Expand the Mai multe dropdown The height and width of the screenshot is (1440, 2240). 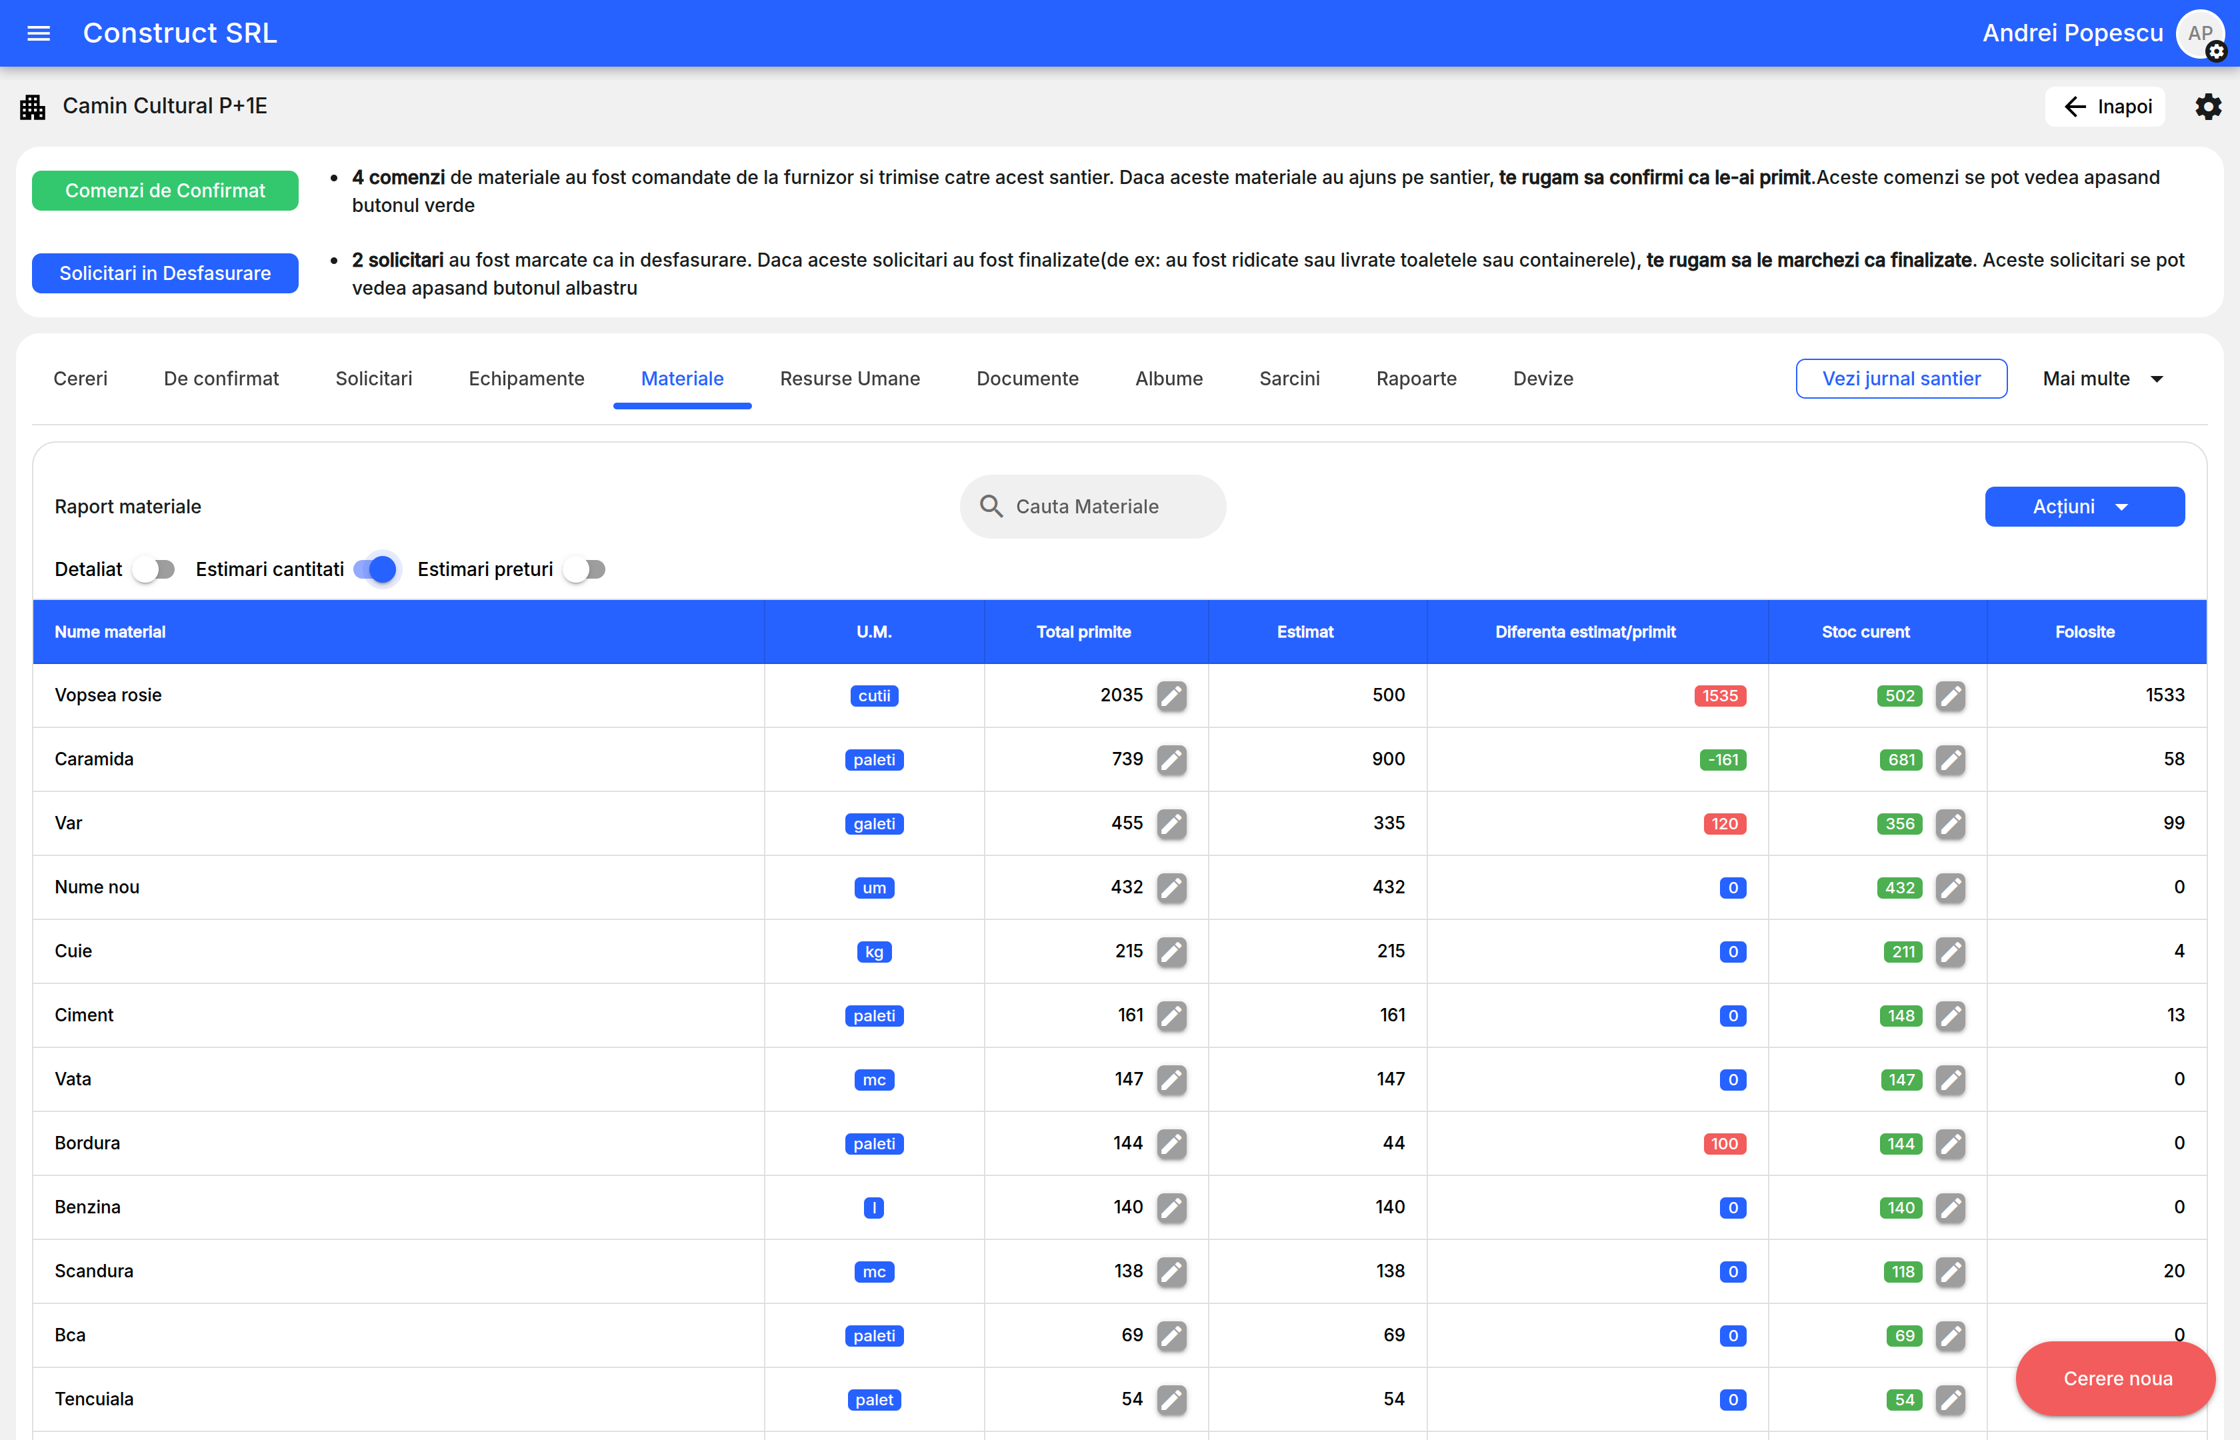2103,379
